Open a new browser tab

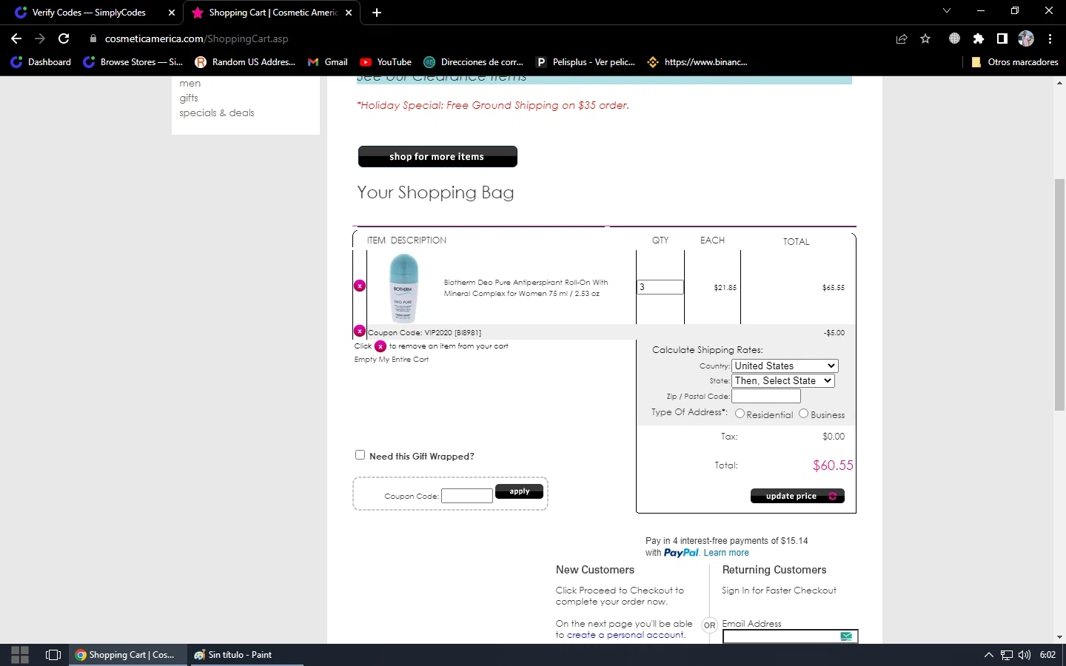(377, 13)
